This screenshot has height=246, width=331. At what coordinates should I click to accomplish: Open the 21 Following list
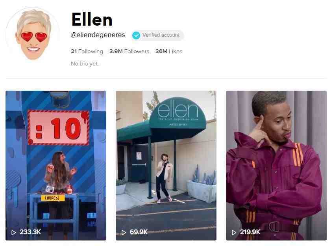tap(87, 51)
